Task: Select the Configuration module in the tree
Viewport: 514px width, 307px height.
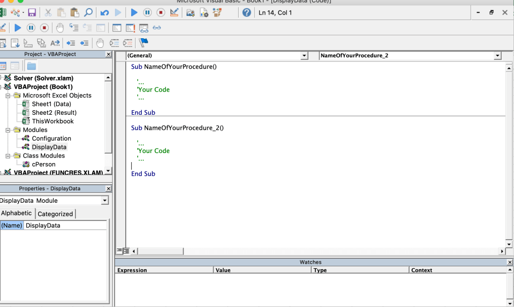Action: point(51,138)
